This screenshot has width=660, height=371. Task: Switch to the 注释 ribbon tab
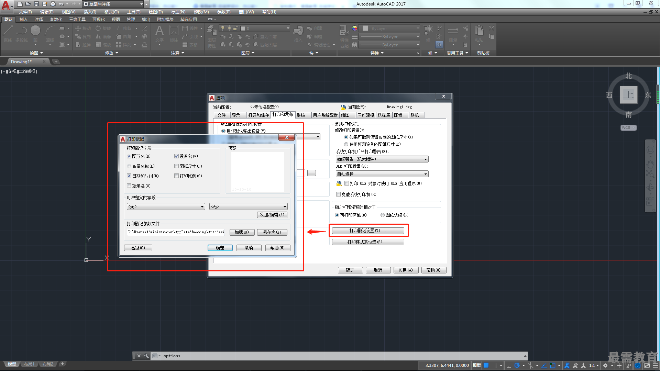tap(39, 20)
